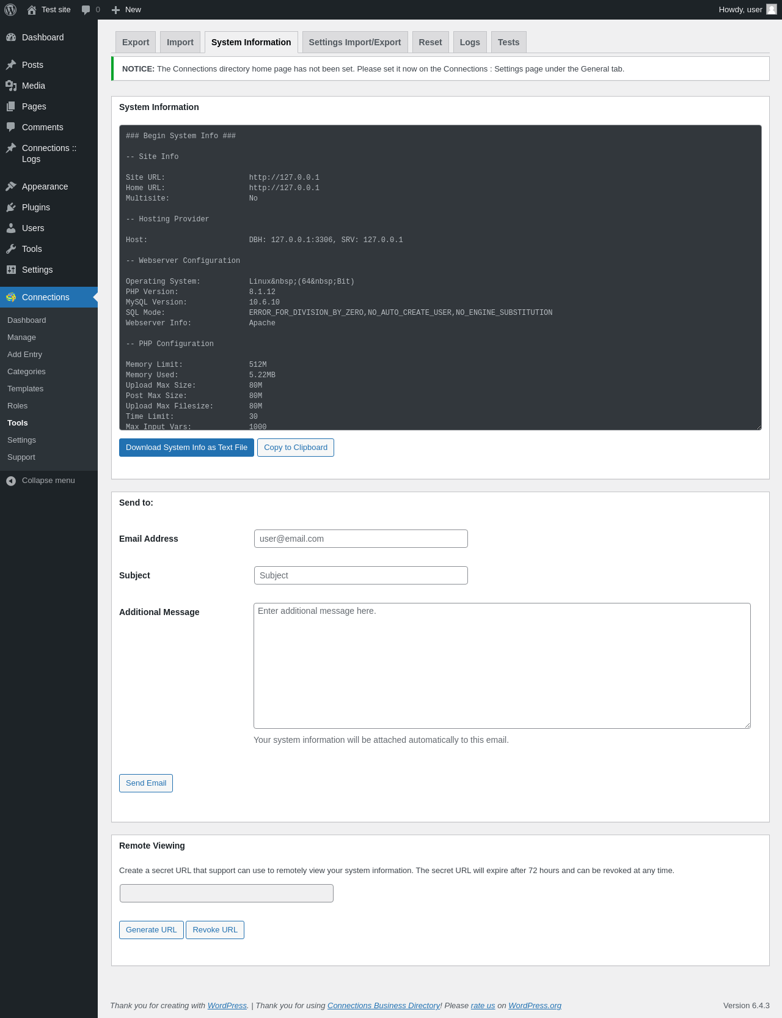Image resolution: width=782 pixels, height=1018 pixels.
Task: Open the Logs tab
Action: click(470, 42)
